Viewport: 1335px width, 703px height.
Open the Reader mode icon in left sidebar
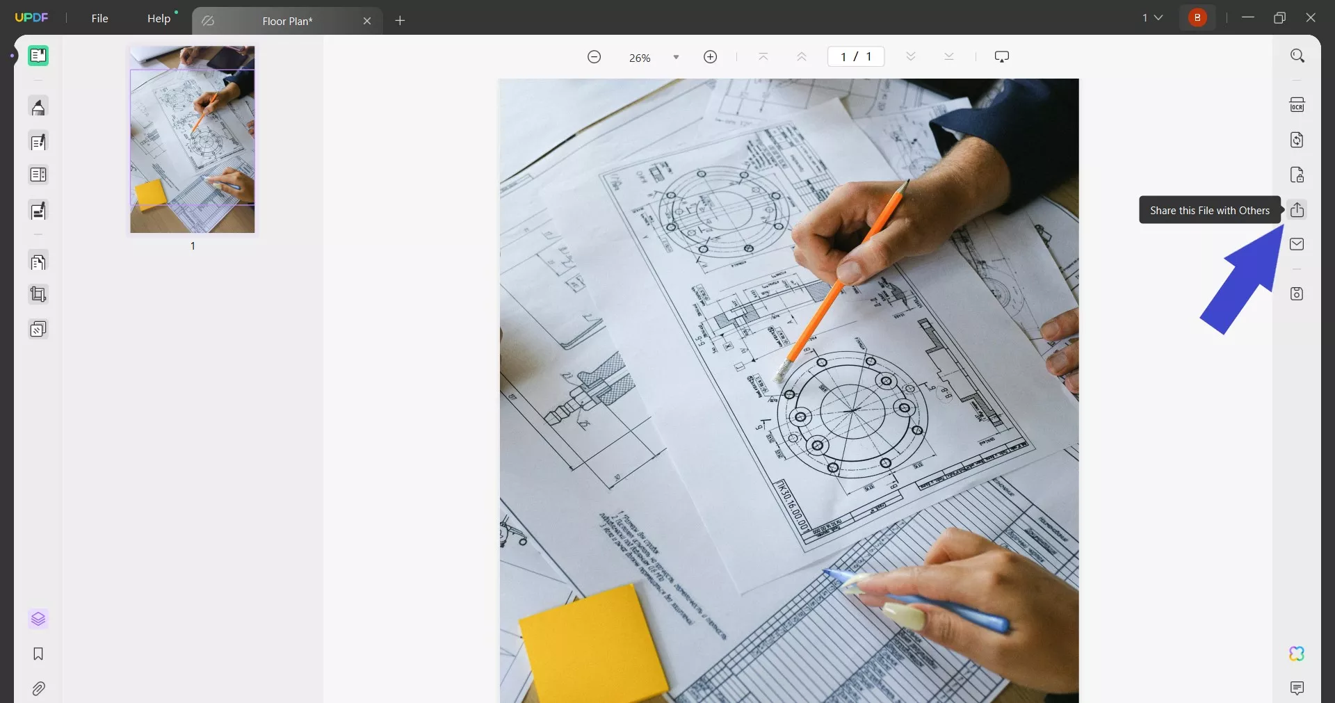(38, 56)
